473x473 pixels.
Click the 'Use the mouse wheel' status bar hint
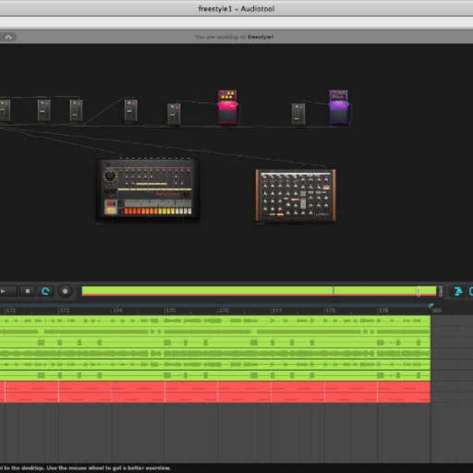(x=109, y=467)
